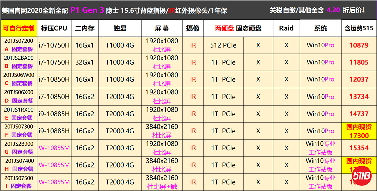Image resolution: width=377 pixels, height=191 pixels.
Task: Click the 屏幕 column header
Action: pos(162,28)
